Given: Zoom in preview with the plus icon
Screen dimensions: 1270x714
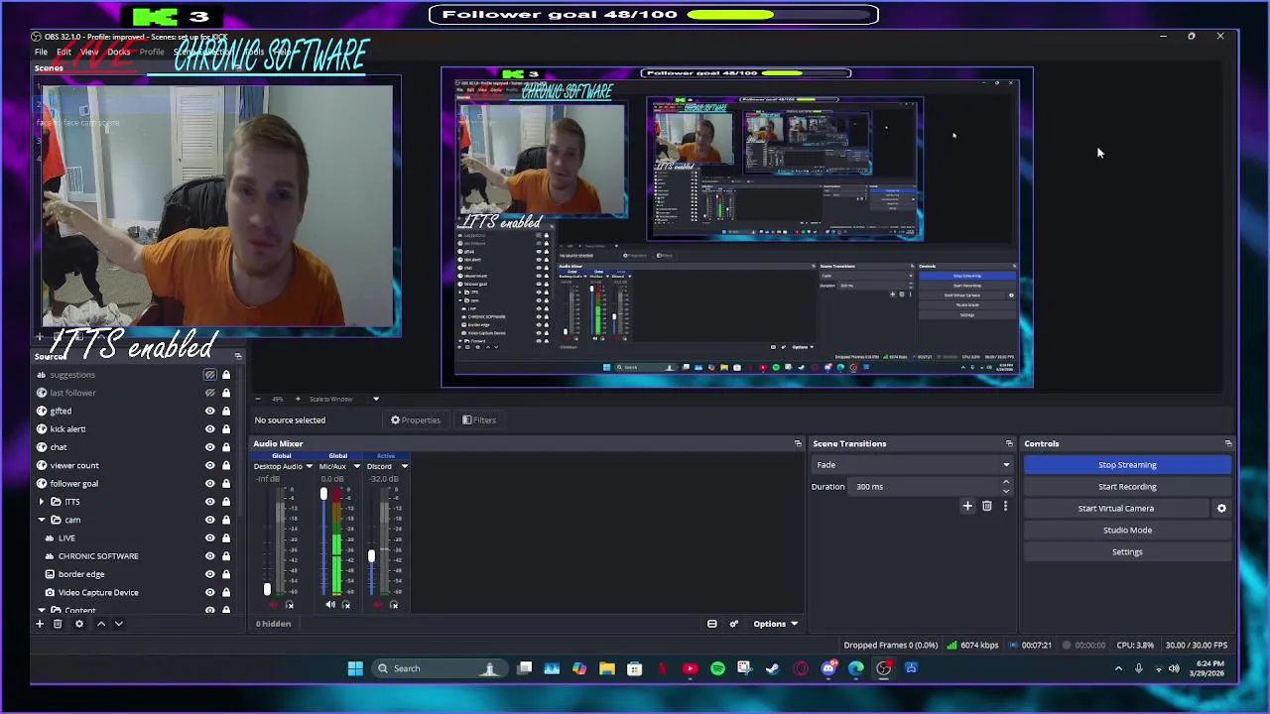Looking at the screenshot, I should tap(297, 399).
